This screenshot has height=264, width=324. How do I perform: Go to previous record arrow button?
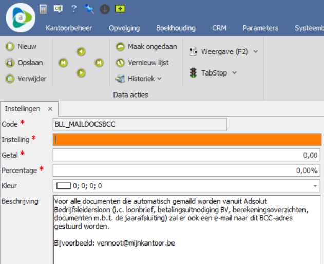(x=81, y=52)
